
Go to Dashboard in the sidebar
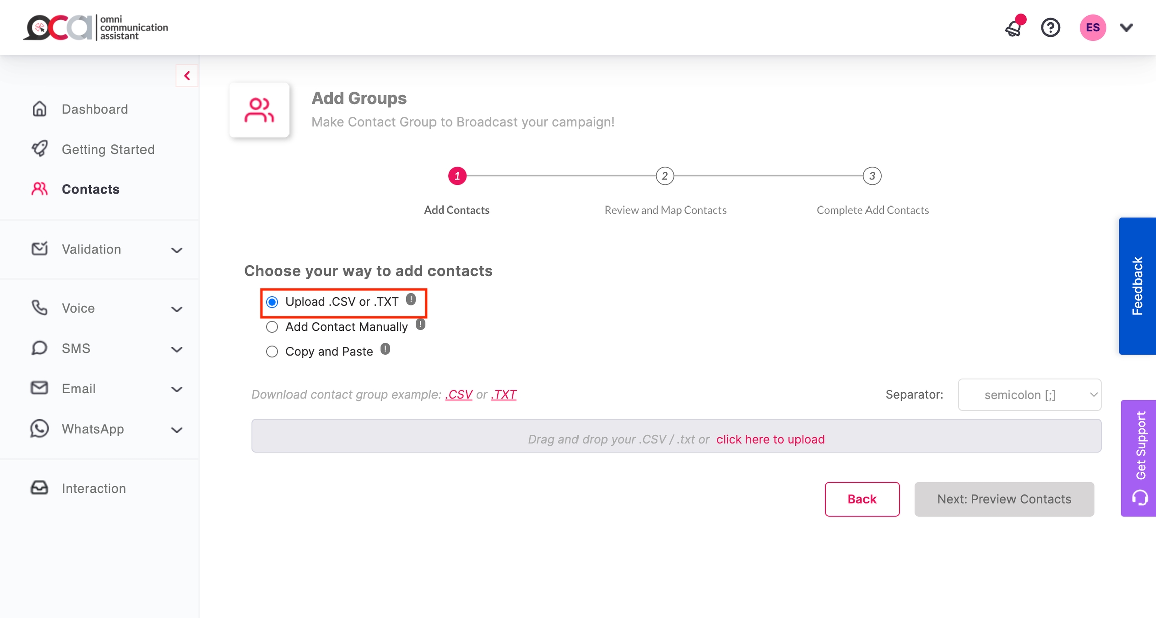[94, 109]
